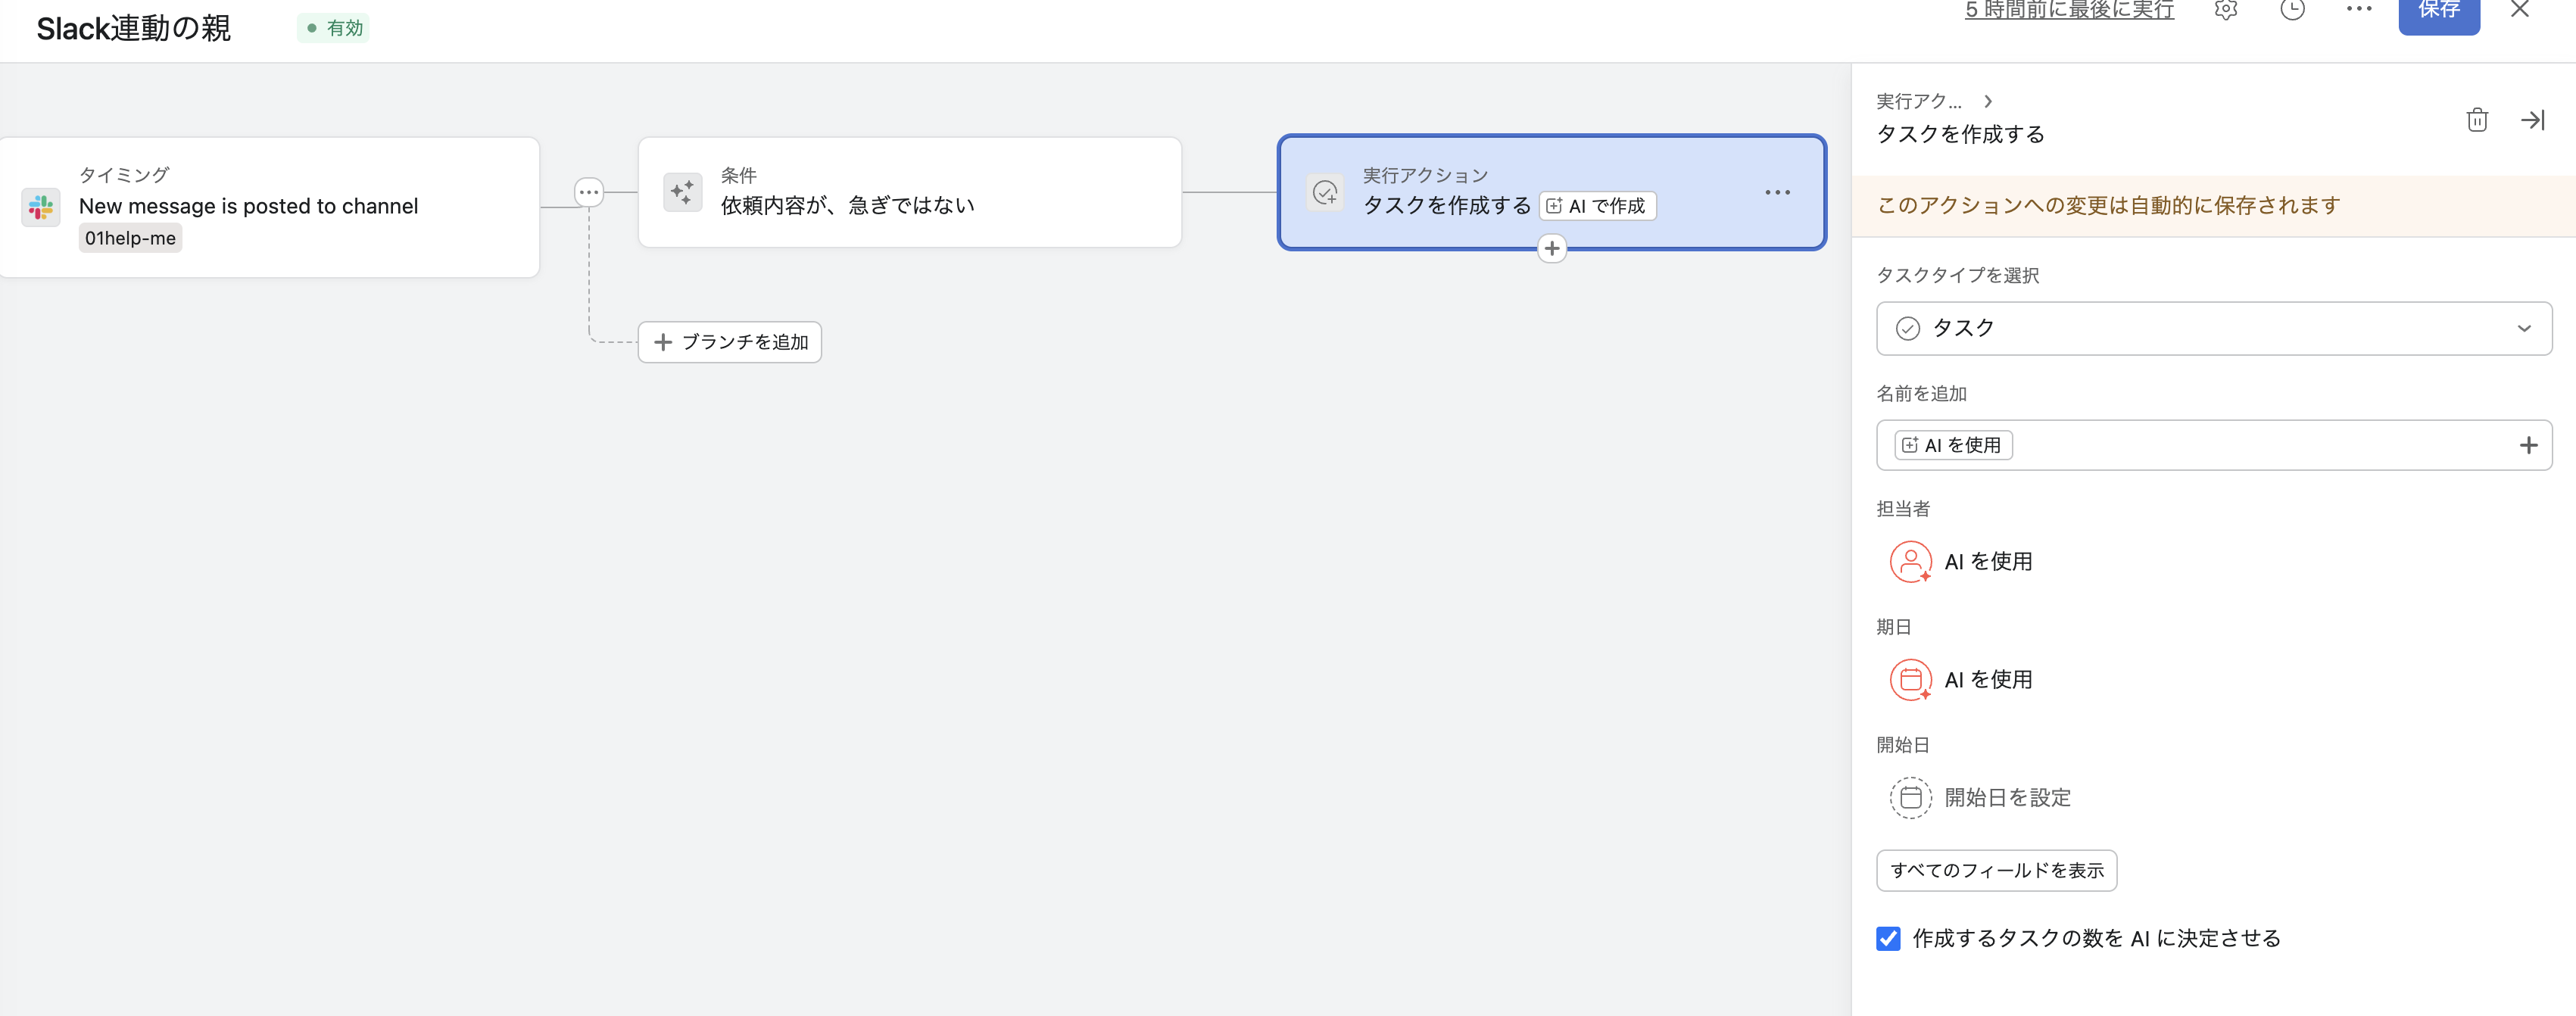Open the overflow menu on the 実行アクション card

point(1777,192)
